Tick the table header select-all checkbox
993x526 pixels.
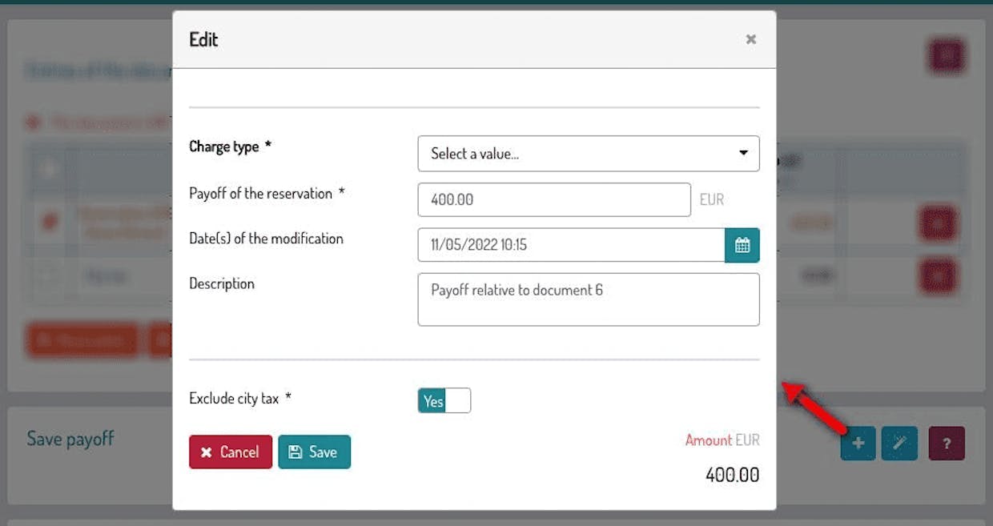50,168
